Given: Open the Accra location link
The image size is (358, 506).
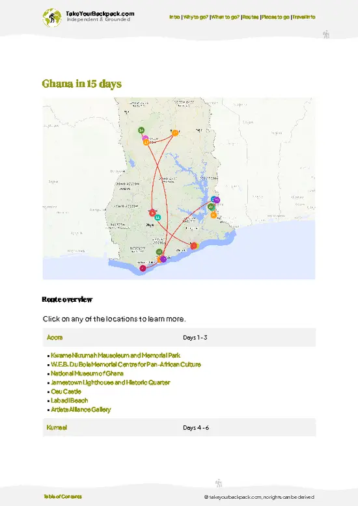Looking at the screenshot, I should (x=55, y=338).
